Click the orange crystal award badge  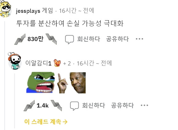point(57,63)
